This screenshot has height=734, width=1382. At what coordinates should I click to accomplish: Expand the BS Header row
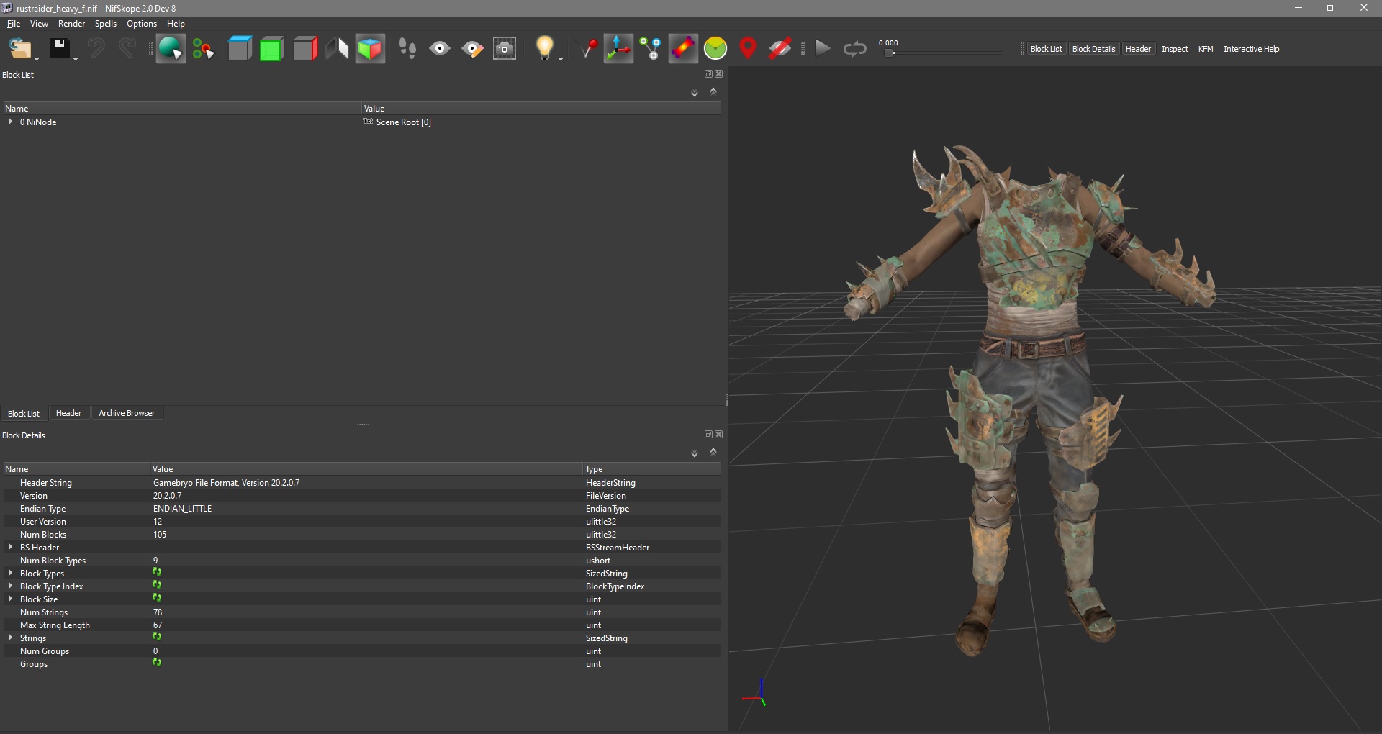pos(10,548)
